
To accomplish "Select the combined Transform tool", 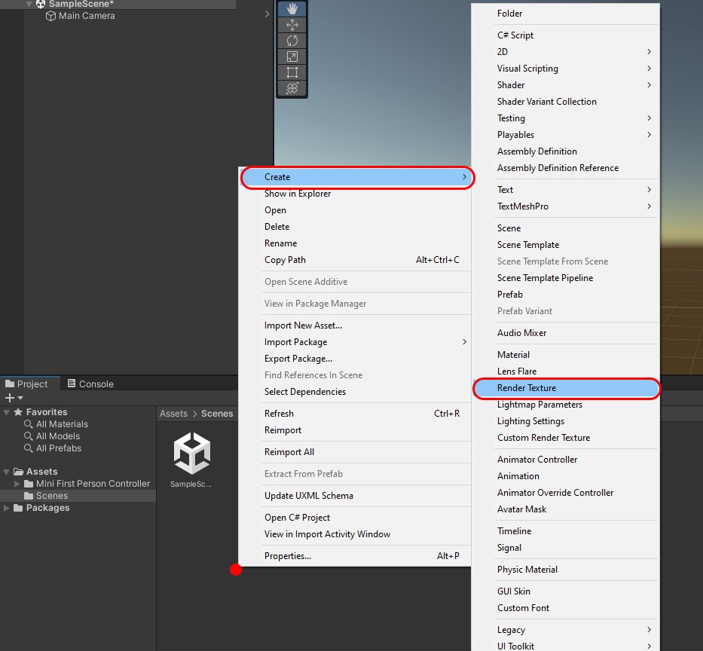I will (x=292, y=88).
